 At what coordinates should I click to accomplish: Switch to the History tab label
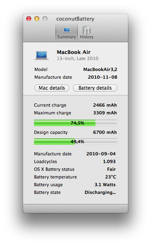coord(87,37)
